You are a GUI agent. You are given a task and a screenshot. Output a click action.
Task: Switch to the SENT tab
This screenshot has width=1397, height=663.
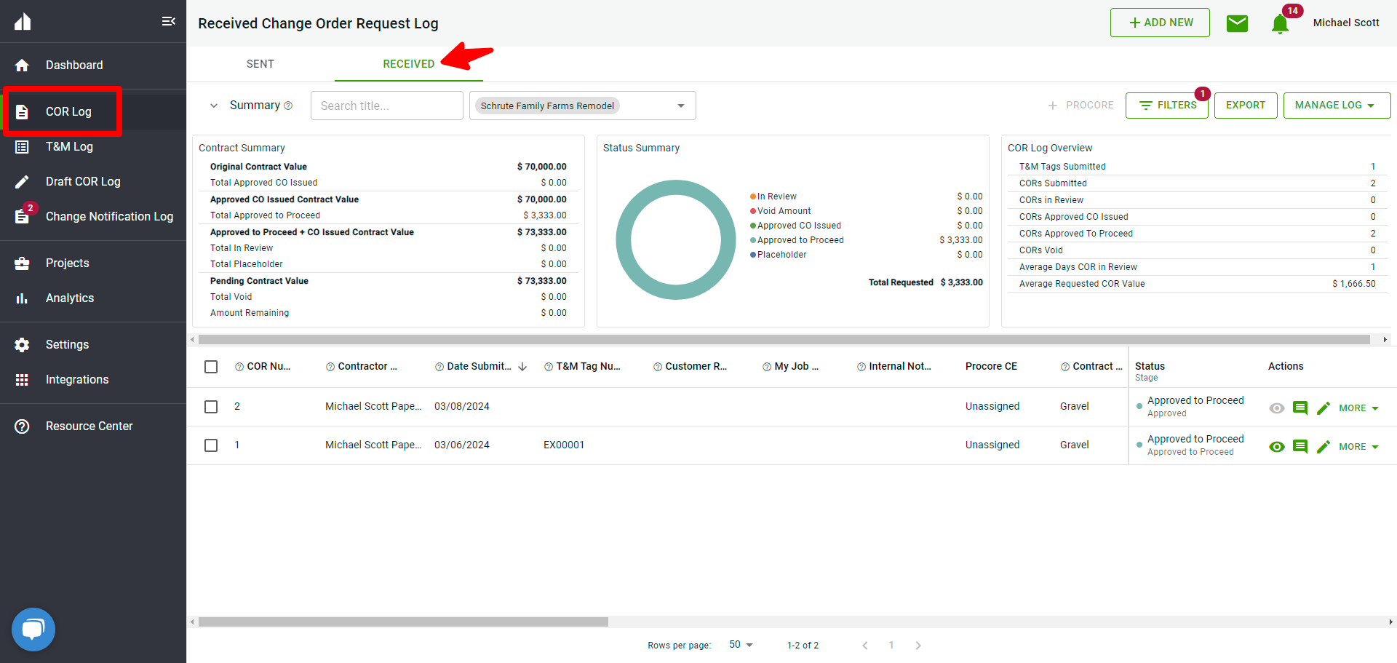(x=260, y=64)
